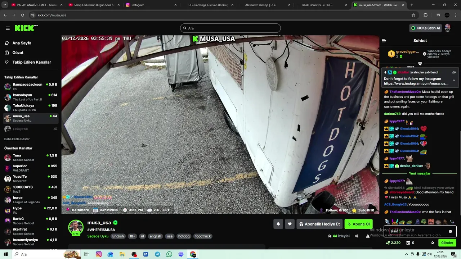
Task: Open ilkerfirat channel in sidebar
Action: 31,231
